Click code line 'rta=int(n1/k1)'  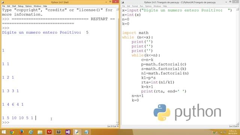click(x=158, y=82)
